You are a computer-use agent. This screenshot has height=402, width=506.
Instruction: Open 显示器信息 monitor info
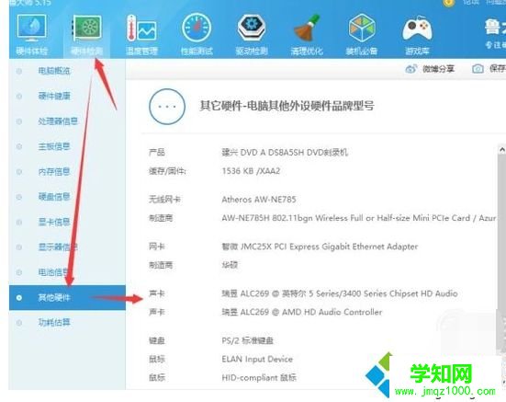point(58,247)
